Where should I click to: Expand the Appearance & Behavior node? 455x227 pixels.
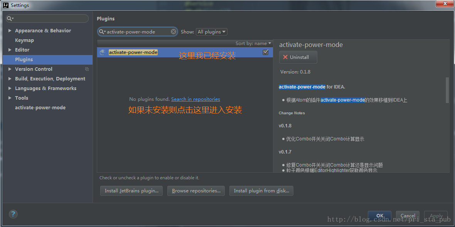pos(10,31)
